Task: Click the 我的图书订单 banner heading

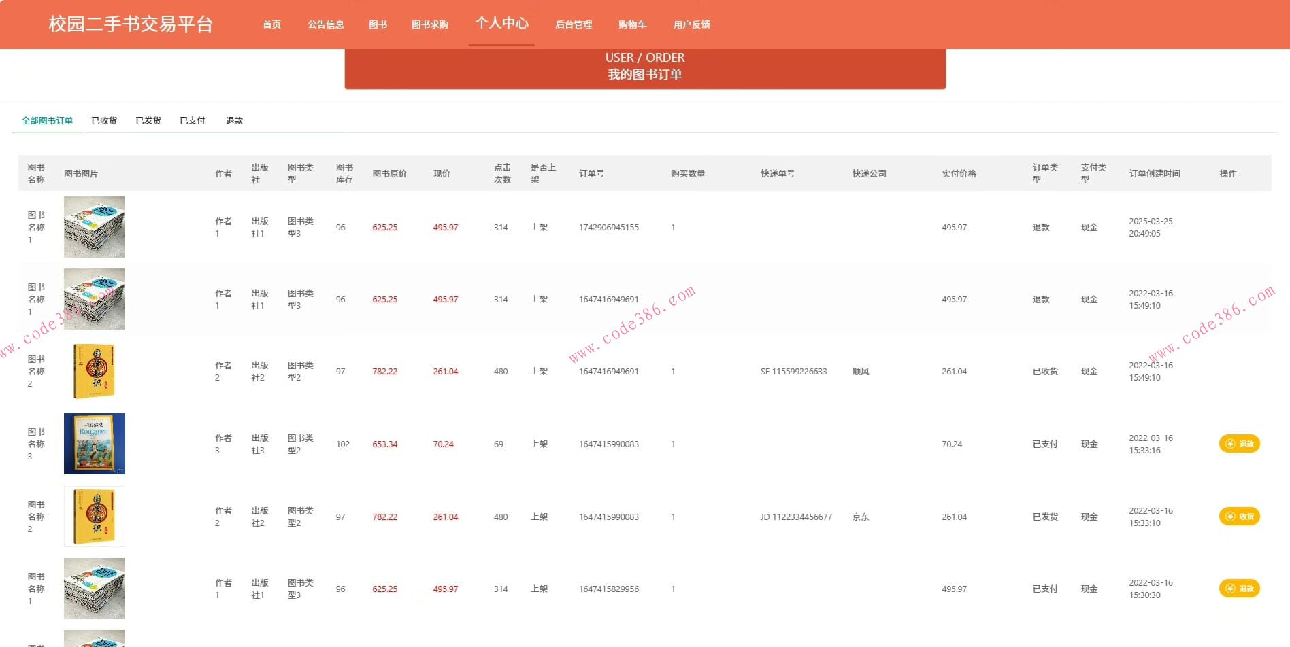Action: coord(645,75)
